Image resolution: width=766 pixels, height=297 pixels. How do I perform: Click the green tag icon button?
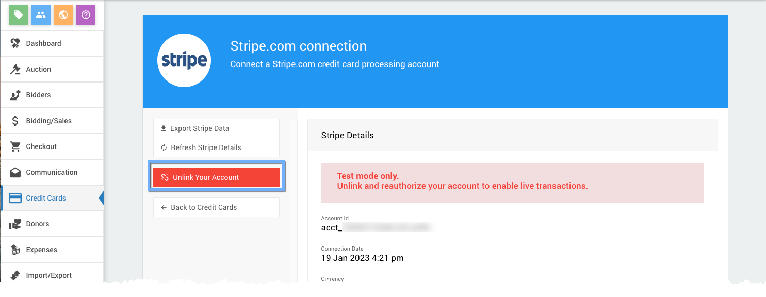click(19, 15)
